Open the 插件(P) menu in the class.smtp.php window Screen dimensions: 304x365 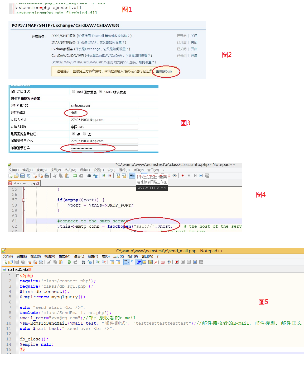tap(138, 170)
